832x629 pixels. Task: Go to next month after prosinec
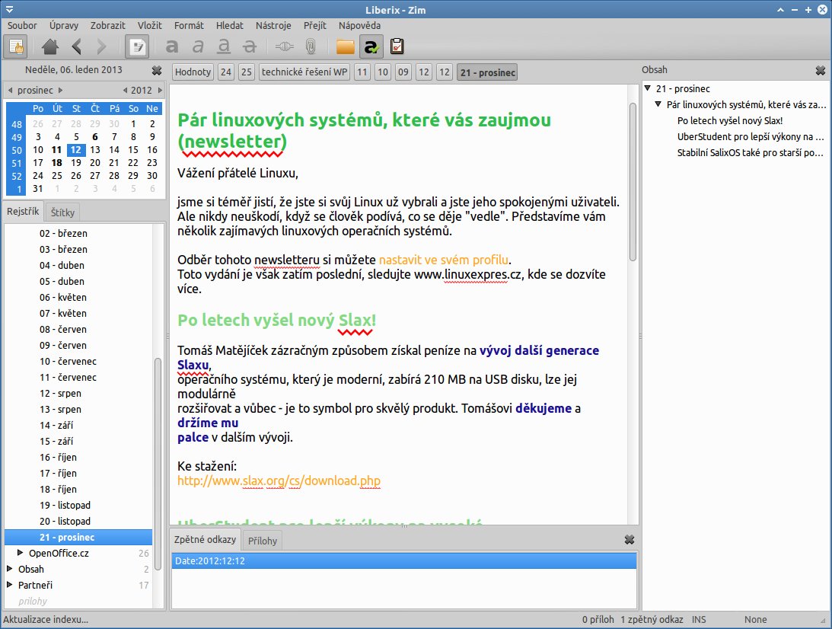point(60,90)
